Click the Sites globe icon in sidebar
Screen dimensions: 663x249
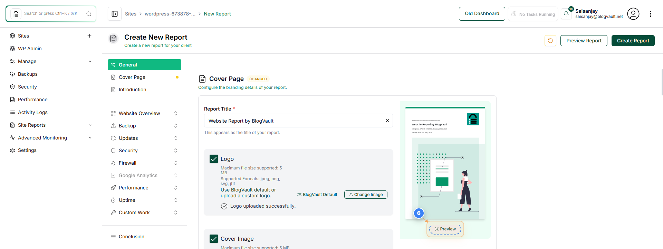(x=12, y=36)
